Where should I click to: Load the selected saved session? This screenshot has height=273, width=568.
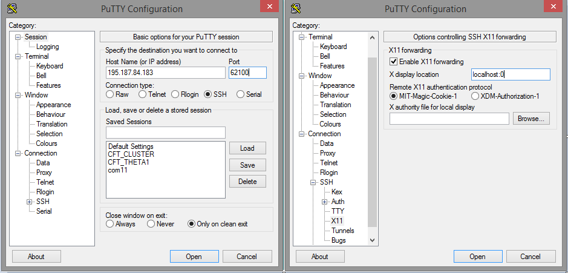247,148
